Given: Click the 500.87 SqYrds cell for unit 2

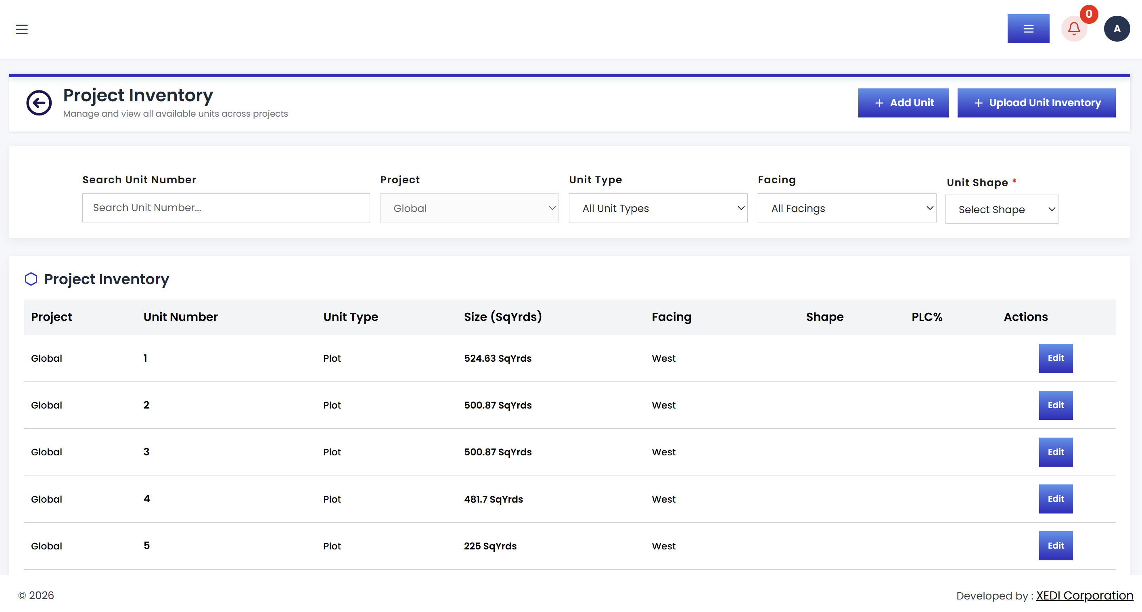Looking at the screenshot, I should (x=498, y=405).
